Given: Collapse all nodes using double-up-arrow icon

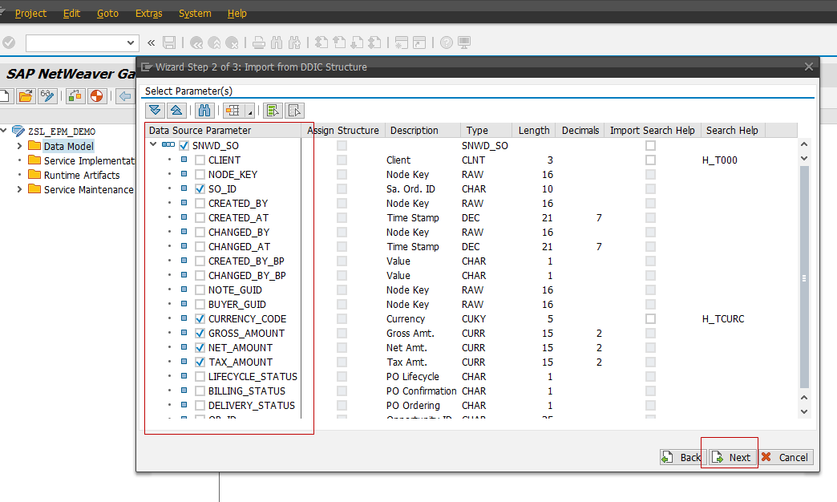Looking at the screenshot, I should [176, 110].
